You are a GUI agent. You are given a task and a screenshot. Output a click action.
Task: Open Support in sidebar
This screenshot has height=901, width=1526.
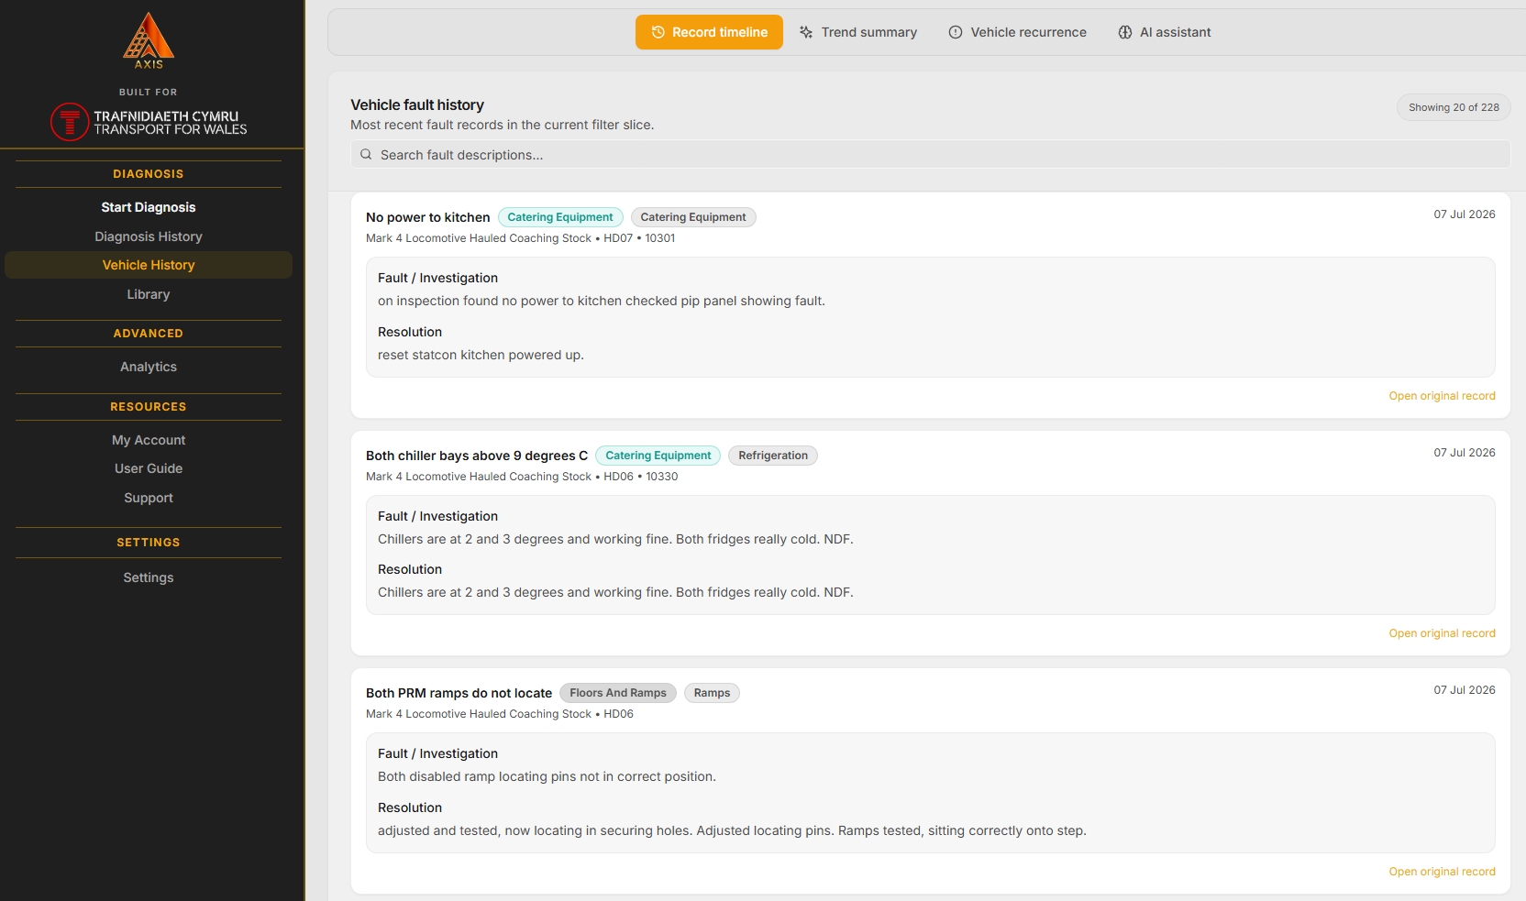click(x=149, y=498)
